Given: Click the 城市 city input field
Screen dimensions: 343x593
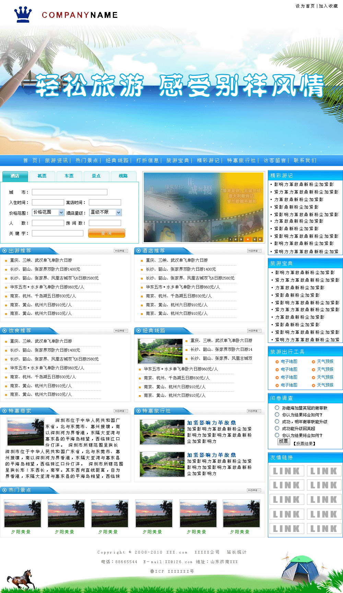Looking at the screenshot, I should pos(69,192).
